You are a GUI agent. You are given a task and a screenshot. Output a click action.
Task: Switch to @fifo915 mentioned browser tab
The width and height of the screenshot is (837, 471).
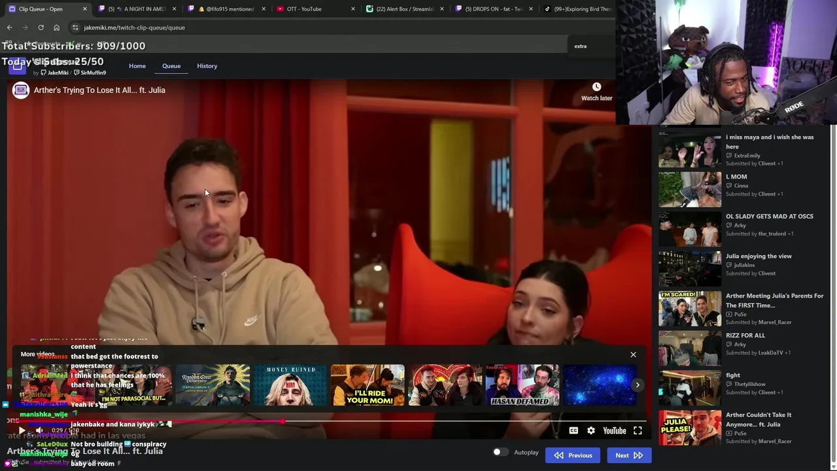226,9
